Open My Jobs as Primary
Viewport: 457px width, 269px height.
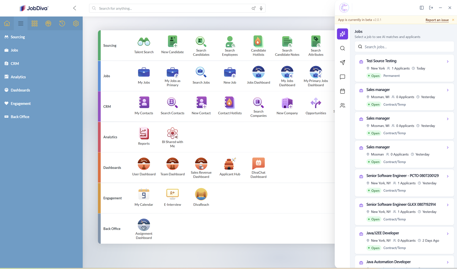(x=173, y=72)
